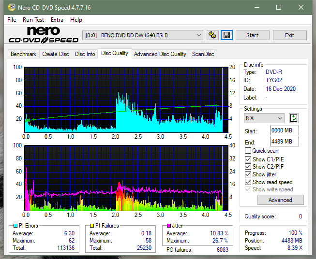Click the Speed 8.39 X value
This screenshot has width=316, height=259.
point(295,248)
